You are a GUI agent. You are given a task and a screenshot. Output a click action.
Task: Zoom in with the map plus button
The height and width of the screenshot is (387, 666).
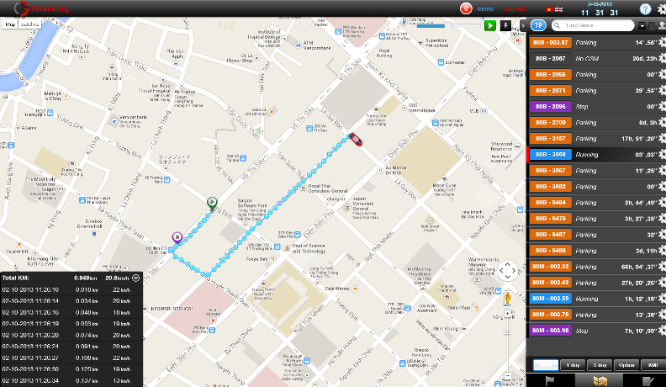507,315
